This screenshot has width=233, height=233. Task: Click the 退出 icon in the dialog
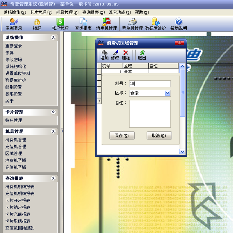point(142,53)
